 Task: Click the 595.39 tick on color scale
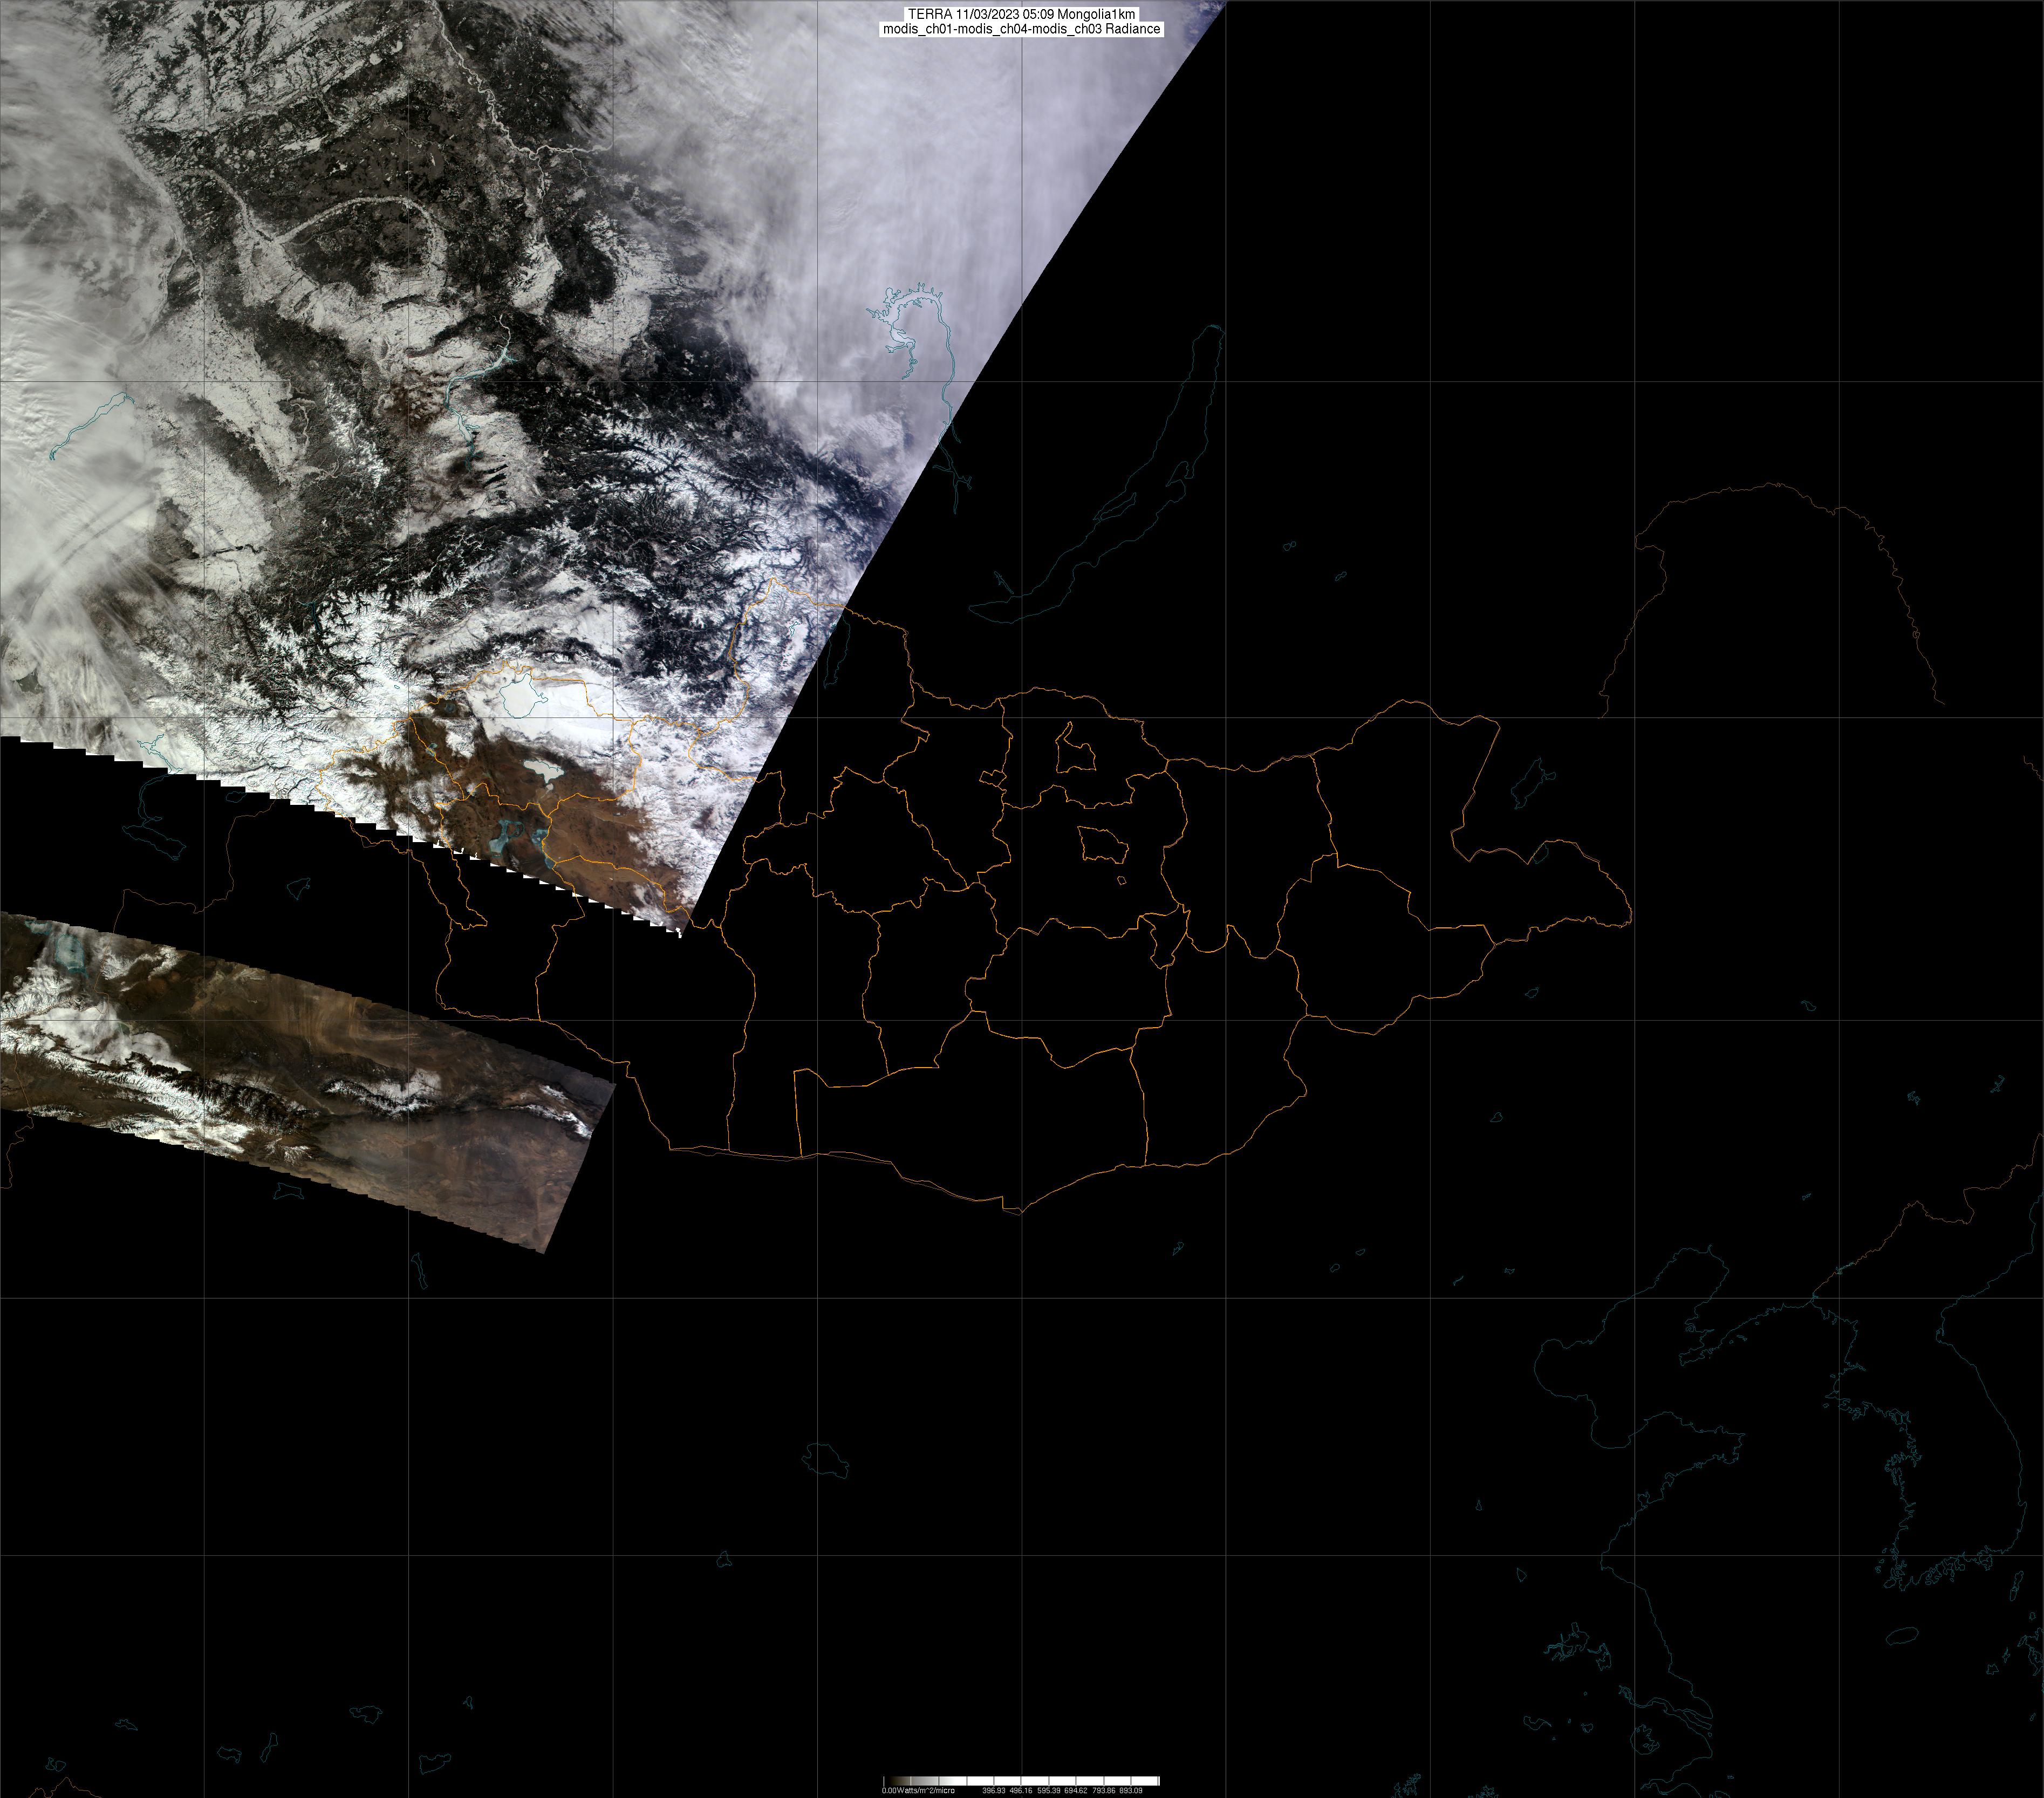[1048, 1790]
